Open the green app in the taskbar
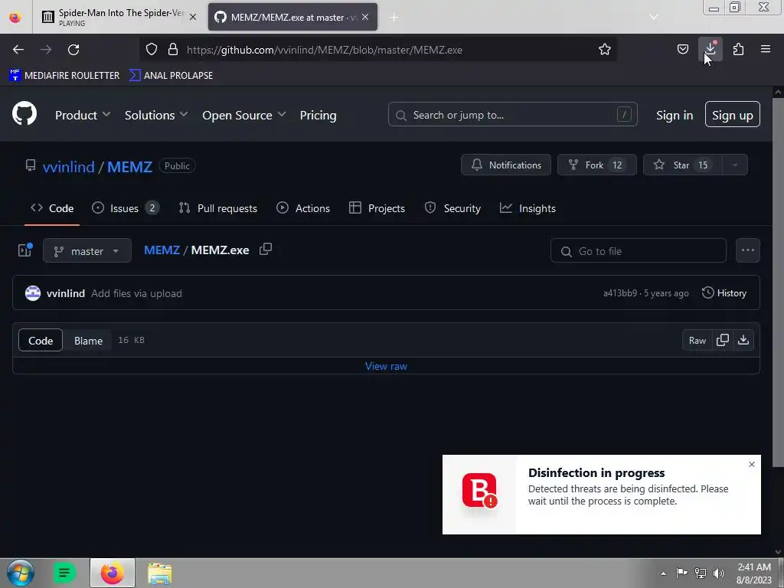The image size is (784, 588). [64, 573]
